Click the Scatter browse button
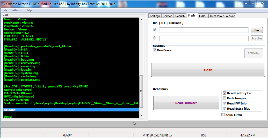Viewport: 268px width, 138px height. (257, 38)
